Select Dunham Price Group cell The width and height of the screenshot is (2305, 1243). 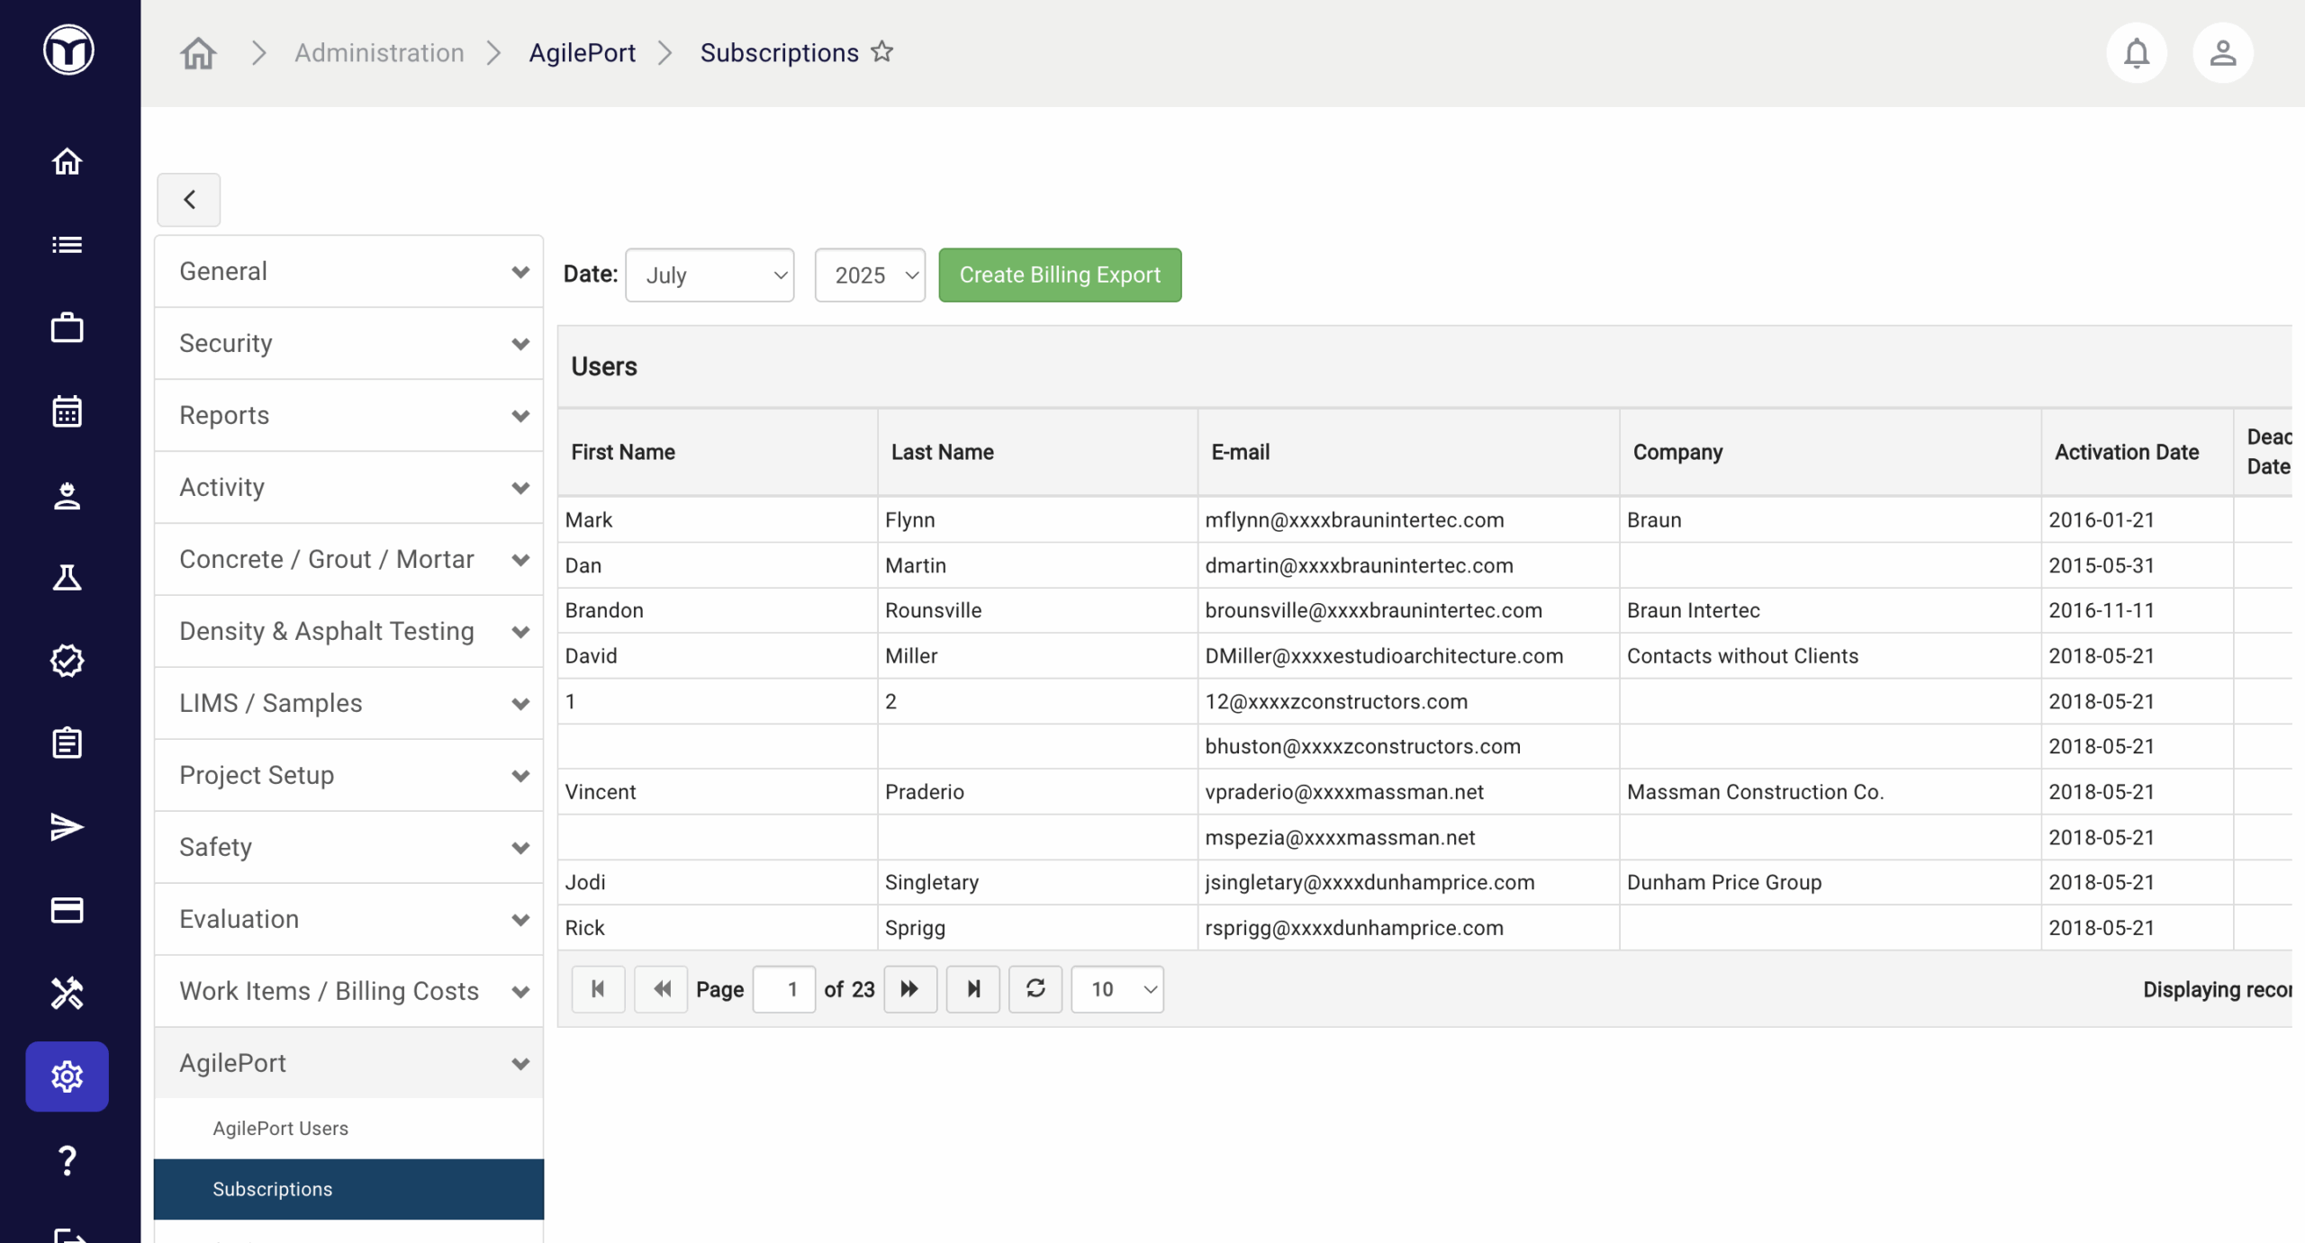(1830, 883)
